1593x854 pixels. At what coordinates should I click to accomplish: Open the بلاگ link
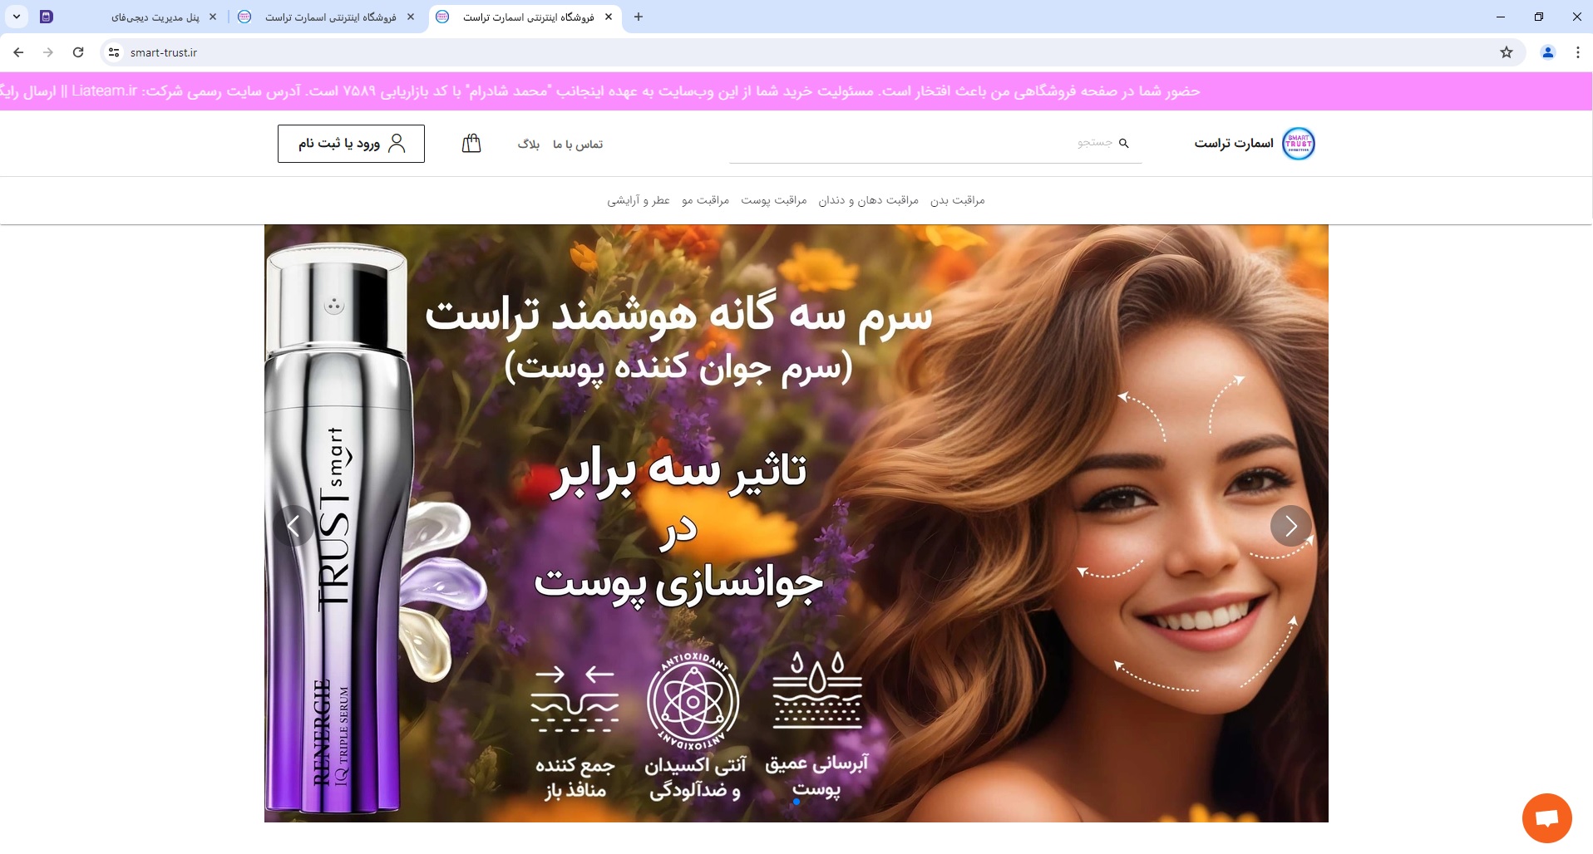(529, 145)
